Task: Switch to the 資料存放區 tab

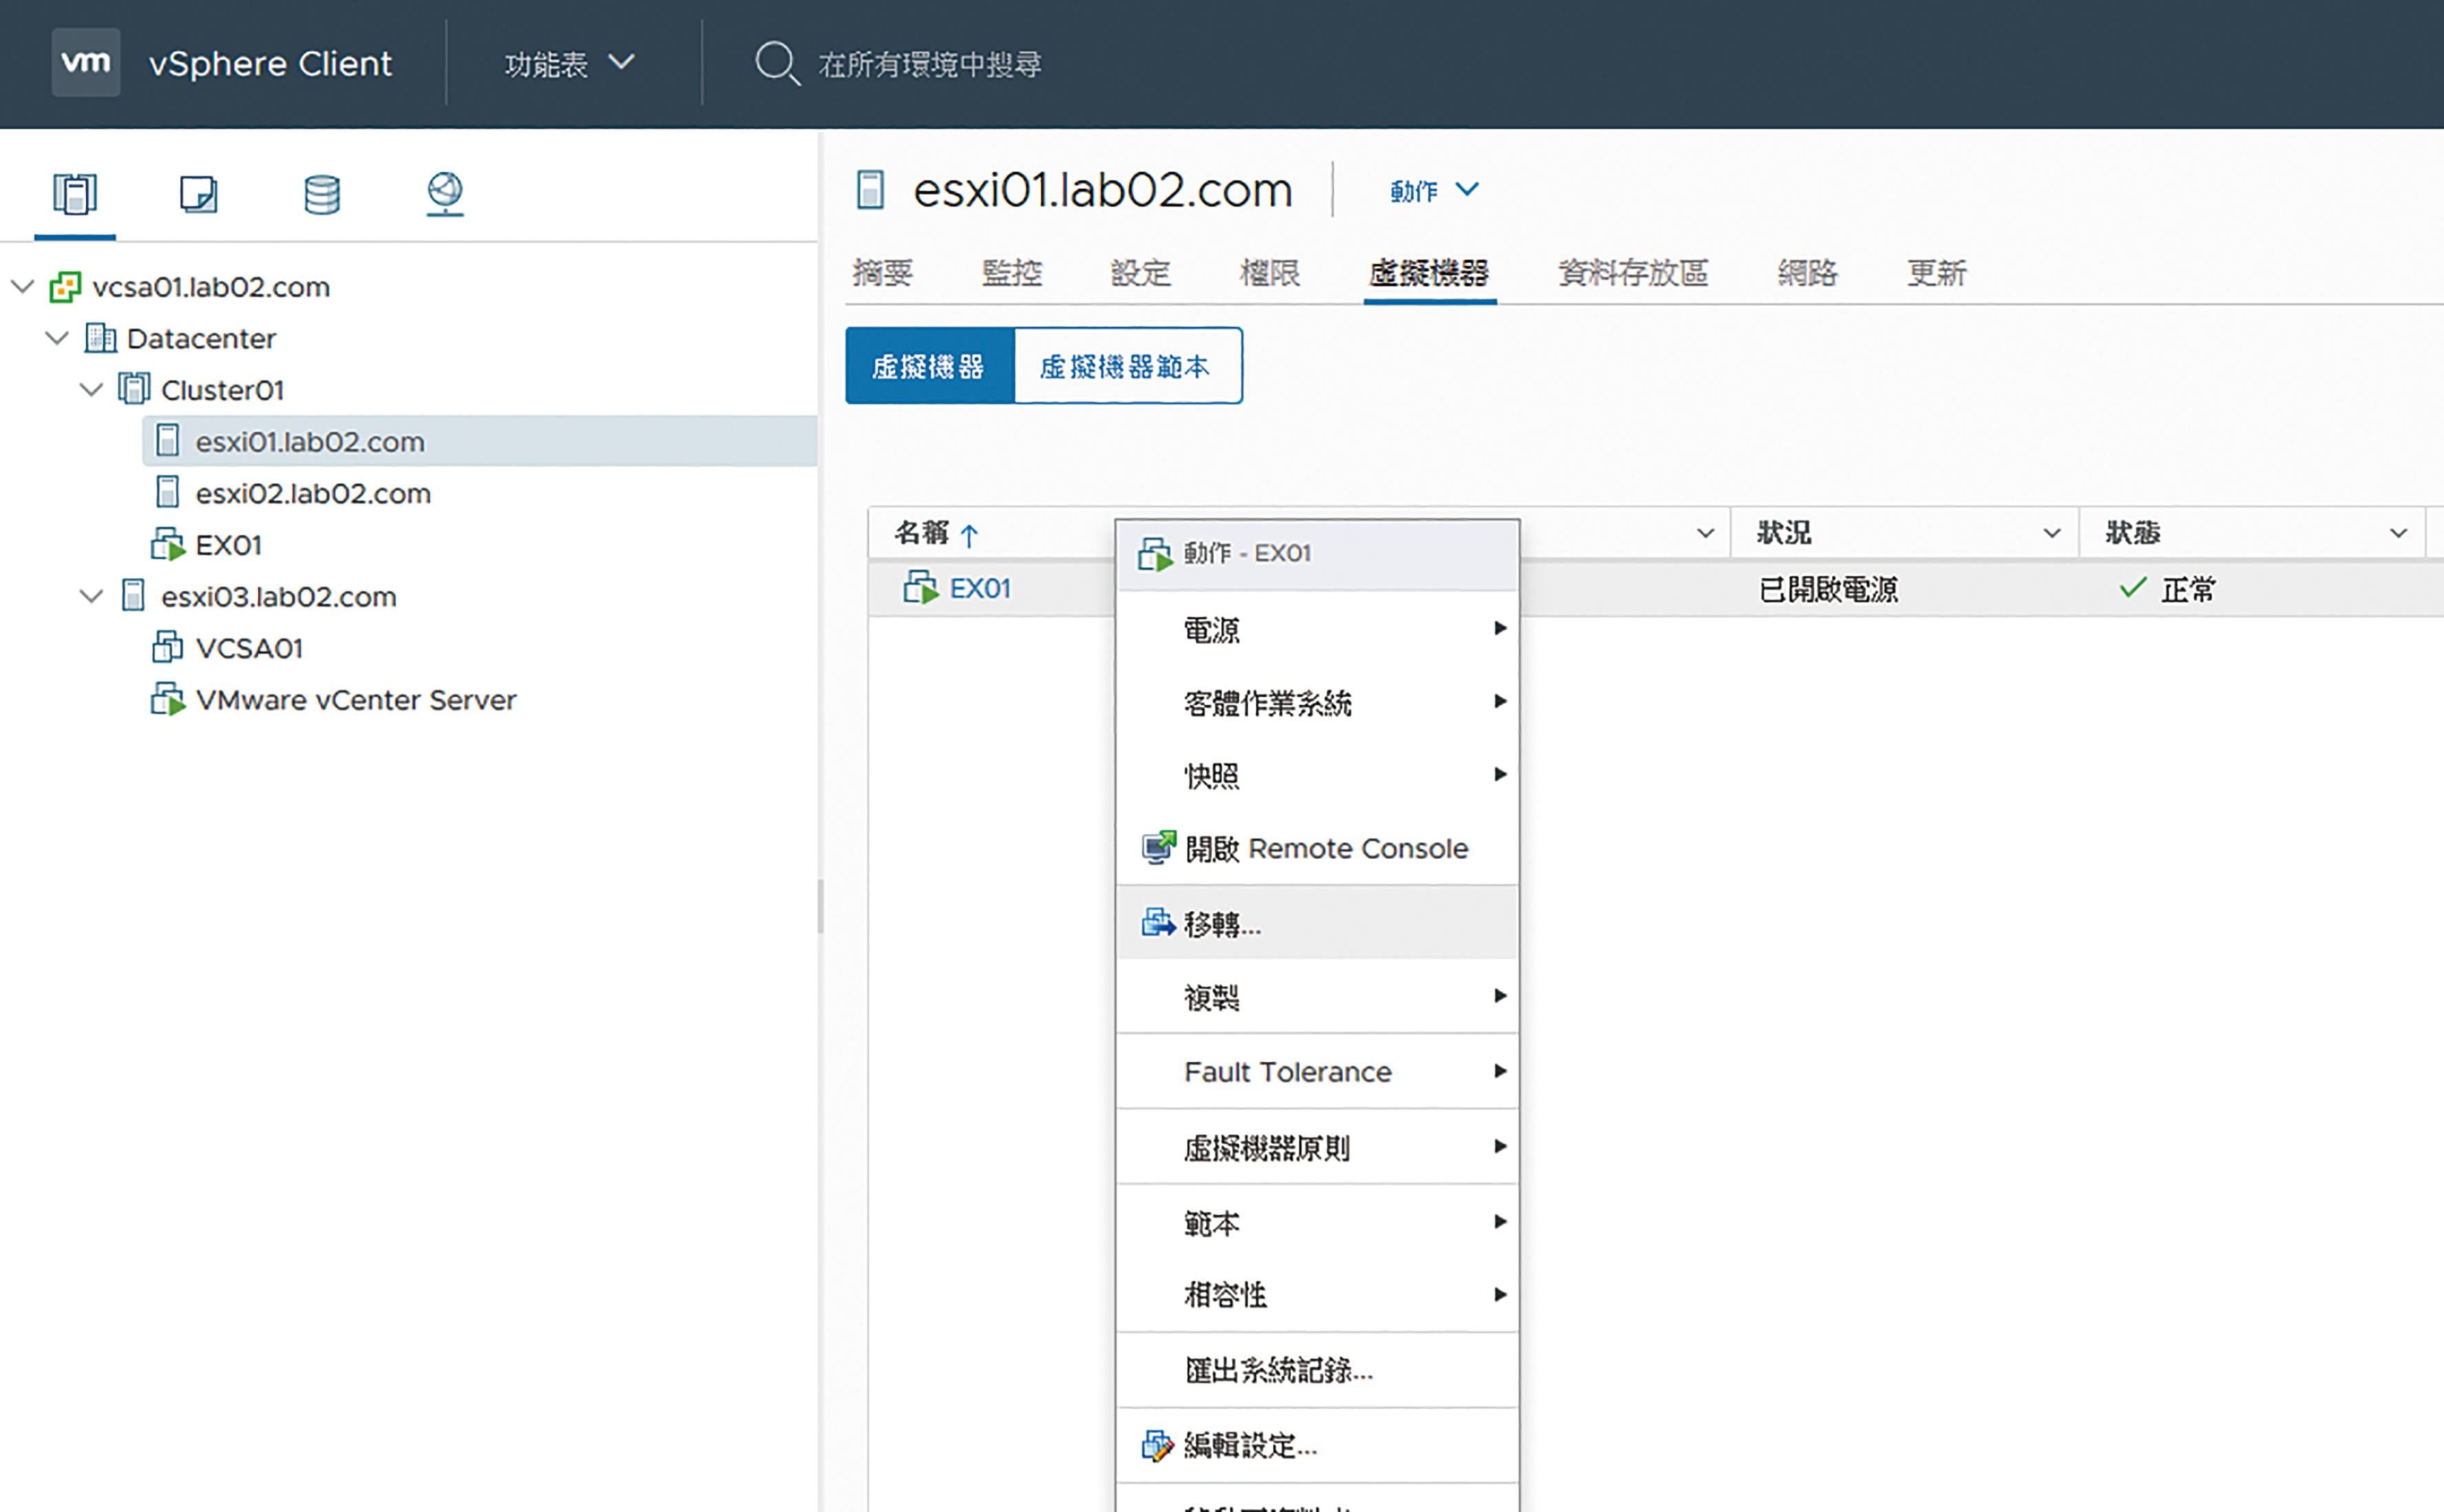Action: [x=1633, y=272]
